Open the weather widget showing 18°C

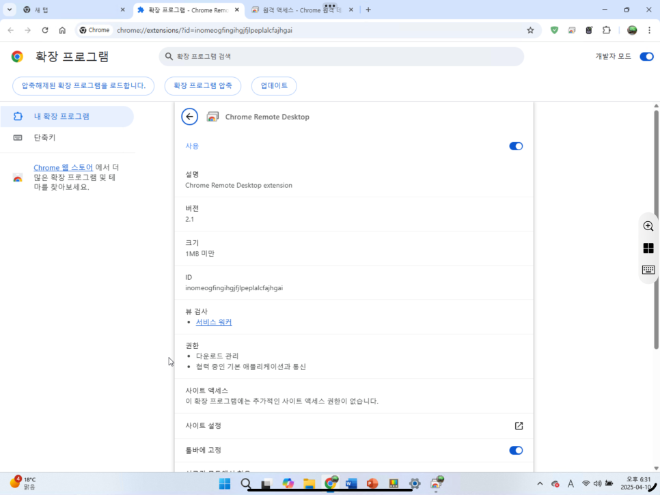click(x=23, y=483)
